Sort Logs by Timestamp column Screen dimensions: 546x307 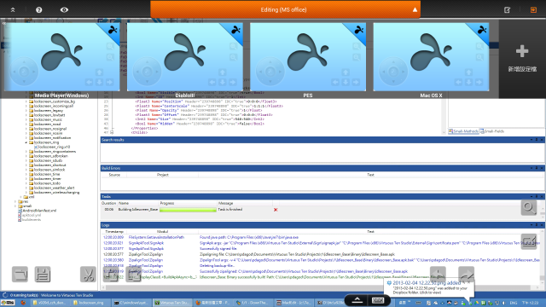114,231
